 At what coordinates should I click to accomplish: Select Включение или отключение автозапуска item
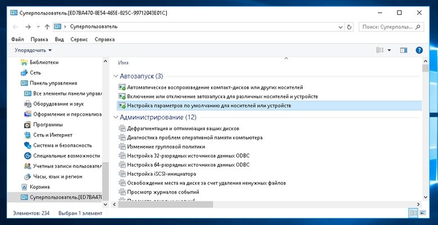[222, 97]
